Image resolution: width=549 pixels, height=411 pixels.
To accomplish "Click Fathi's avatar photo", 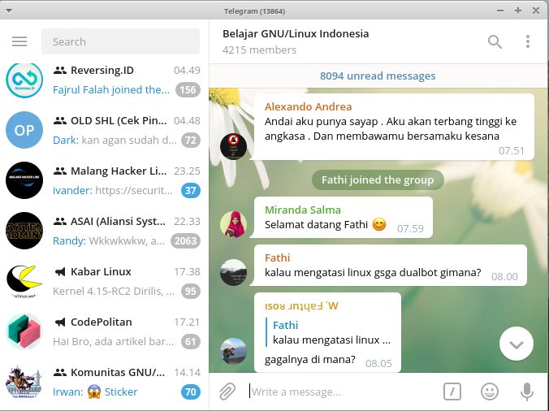I will coord(233,272).
